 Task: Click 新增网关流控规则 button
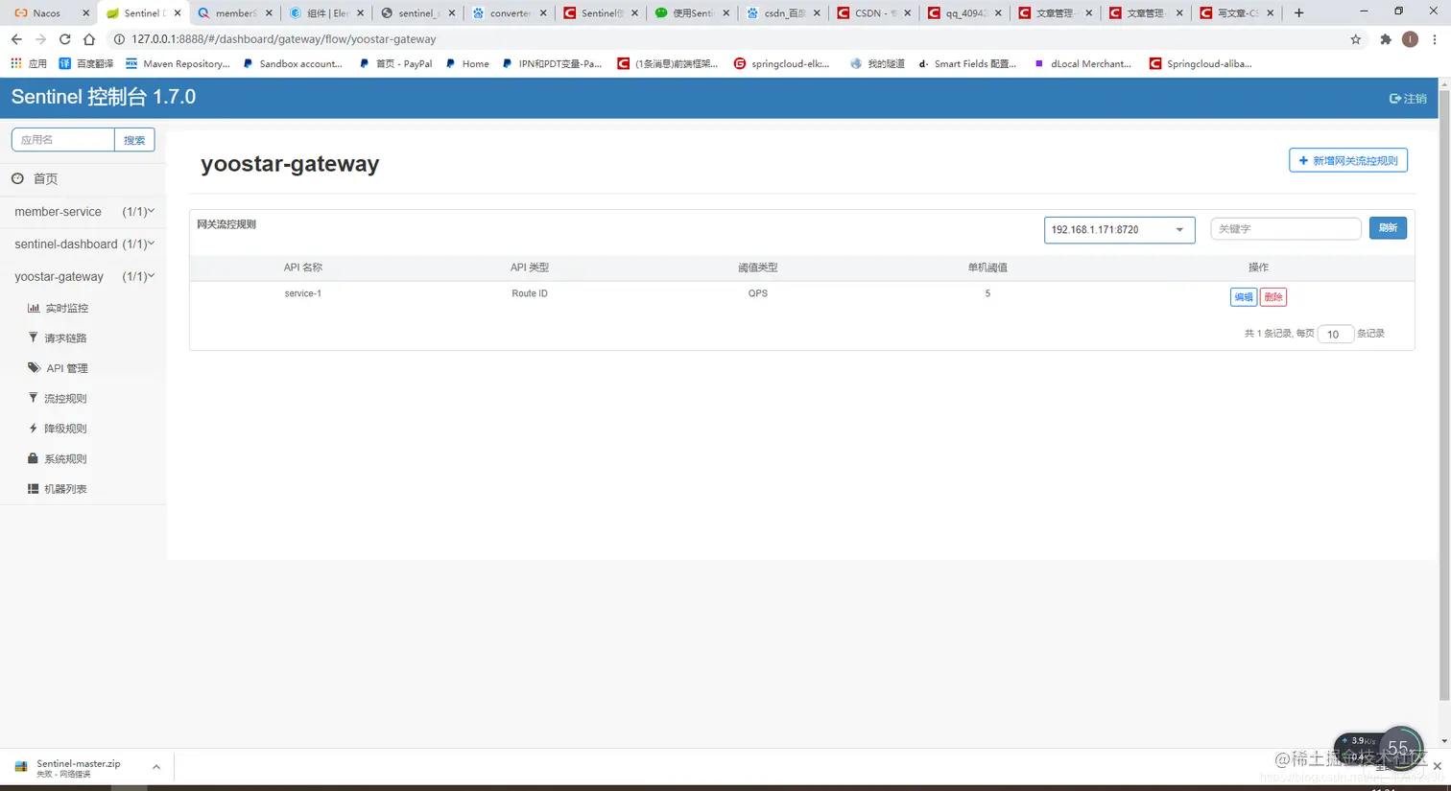click(x=1347, y=160)
